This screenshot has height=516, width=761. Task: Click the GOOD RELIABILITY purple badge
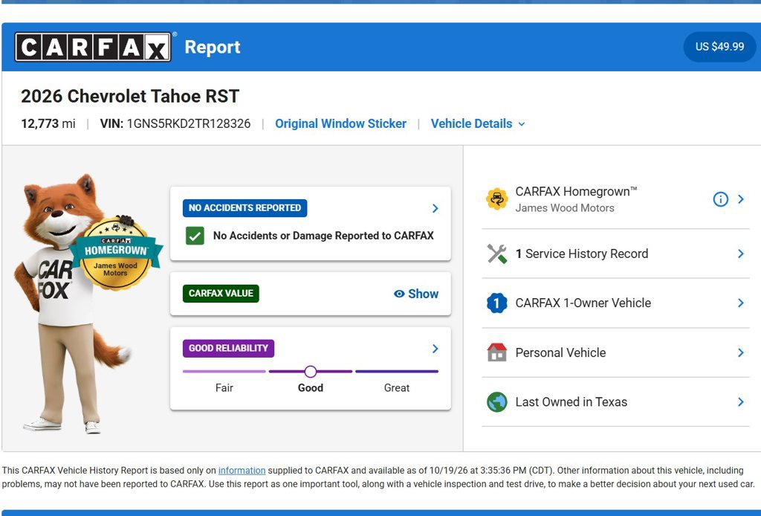229,348
